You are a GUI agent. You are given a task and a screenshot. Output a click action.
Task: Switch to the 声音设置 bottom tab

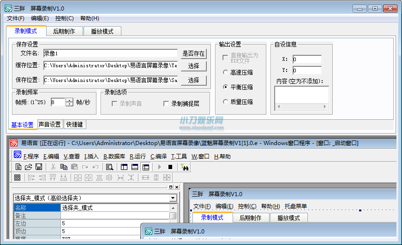(x=50, y=124)
